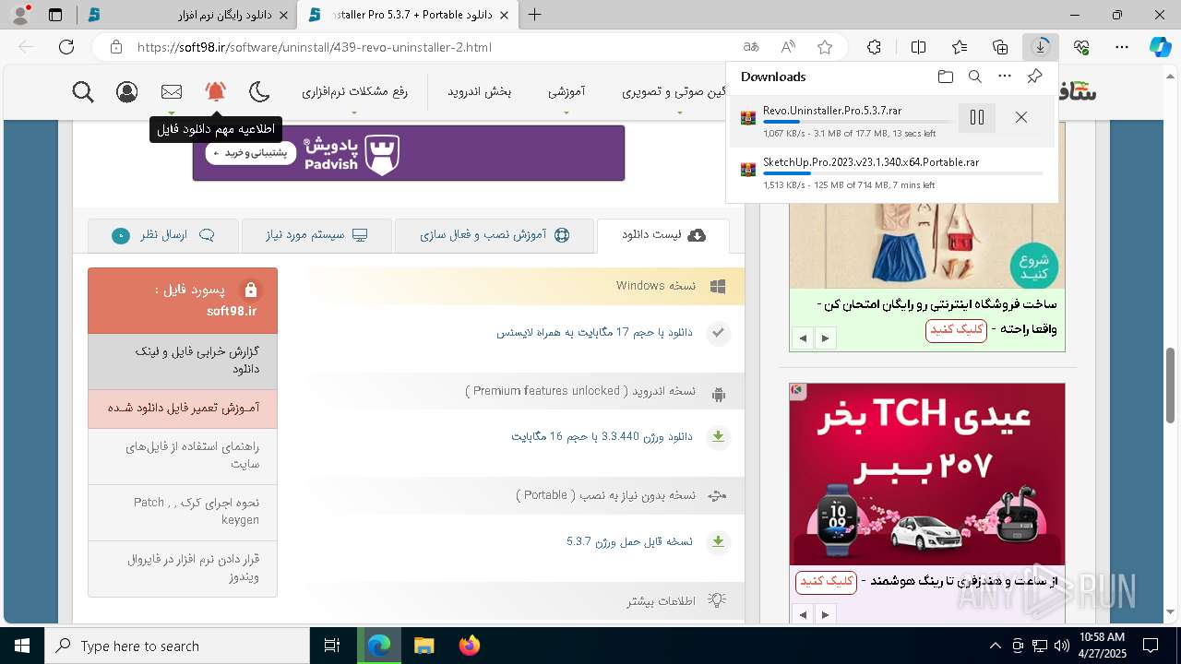Open Browser essentials heart icon
This screenshot has height=664, width=1181.
pos(1081,47)
